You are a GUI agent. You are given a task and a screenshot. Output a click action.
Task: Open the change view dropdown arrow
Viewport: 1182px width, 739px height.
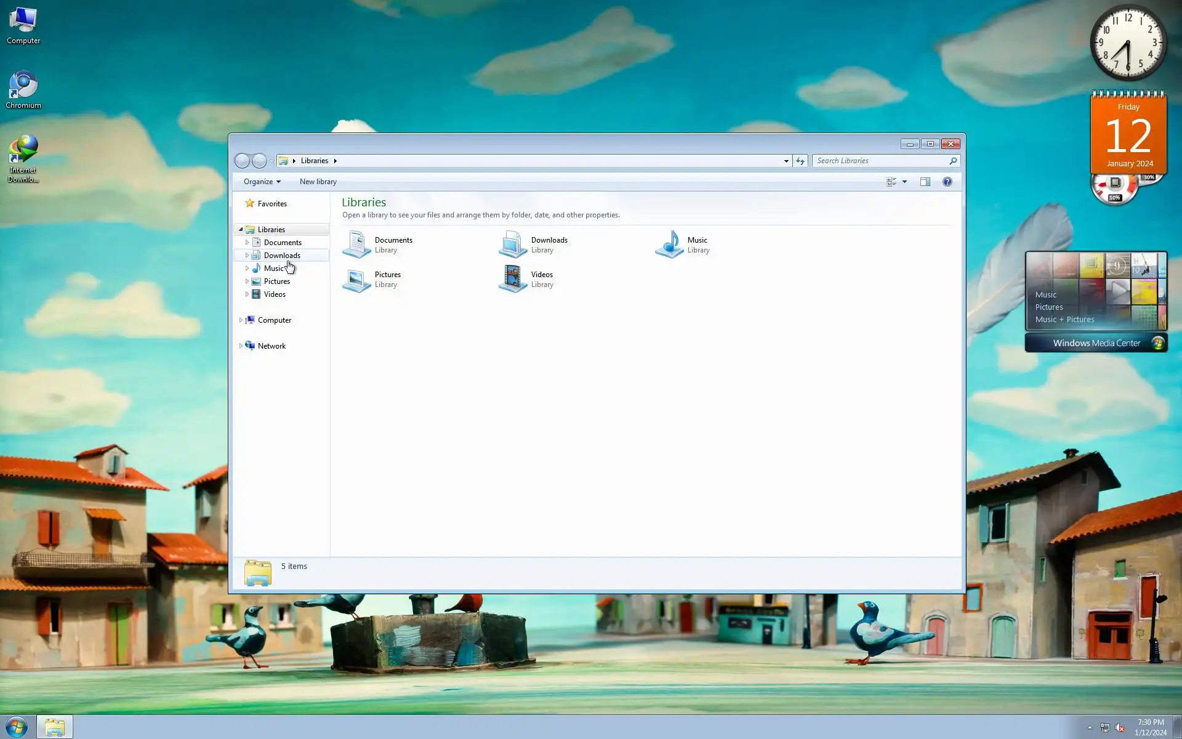click(904, 182)
